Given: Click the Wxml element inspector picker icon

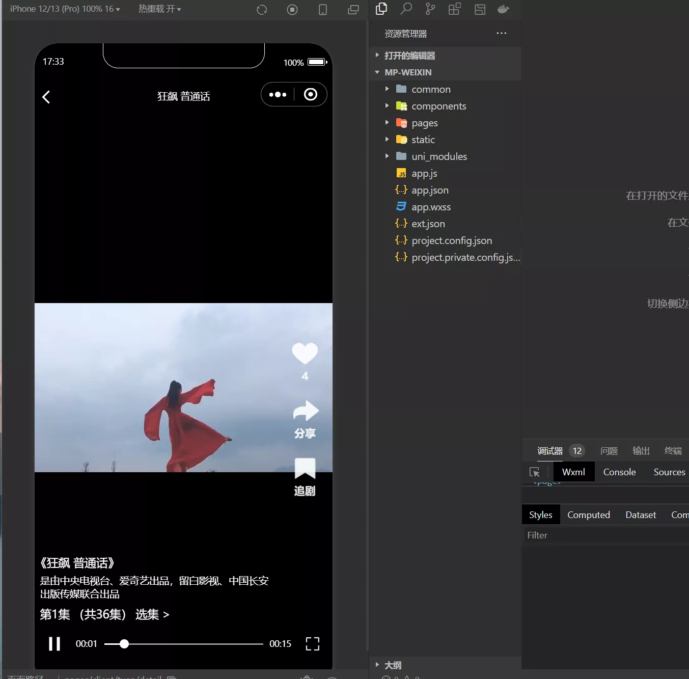Looking at the screenshot, I should pos(535,472).
